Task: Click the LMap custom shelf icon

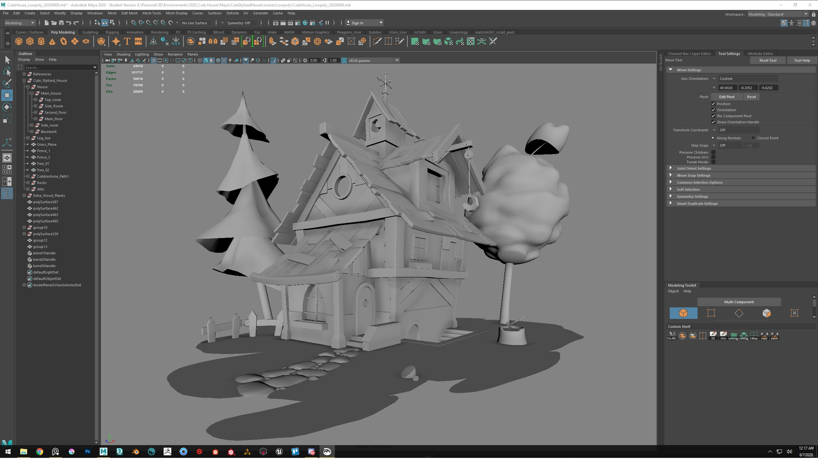Action: coord(754,336)
